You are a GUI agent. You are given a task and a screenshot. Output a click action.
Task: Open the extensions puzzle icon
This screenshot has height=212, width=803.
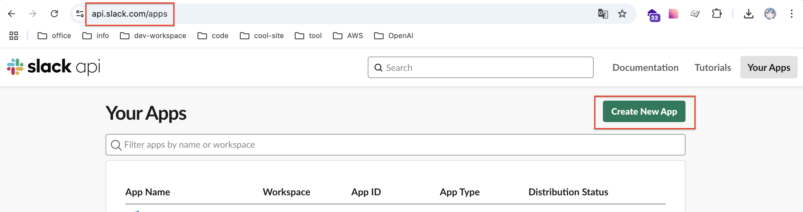(x=716, y=14)
